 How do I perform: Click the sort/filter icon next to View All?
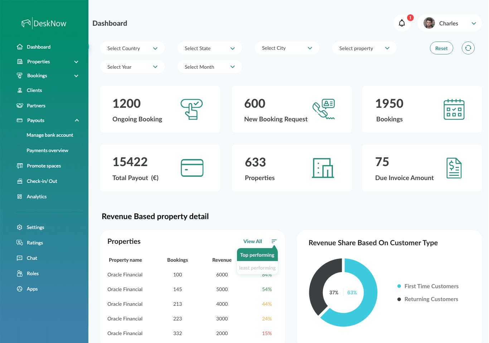[x=274, y=241]
